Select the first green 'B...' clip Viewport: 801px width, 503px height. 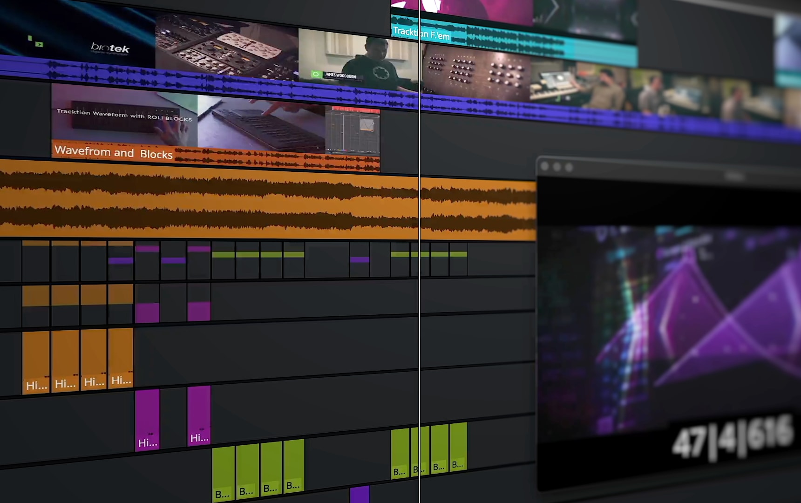pos(223,475)
